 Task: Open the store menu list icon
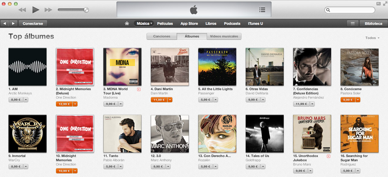pyautogui.click(x=353, y=23)
